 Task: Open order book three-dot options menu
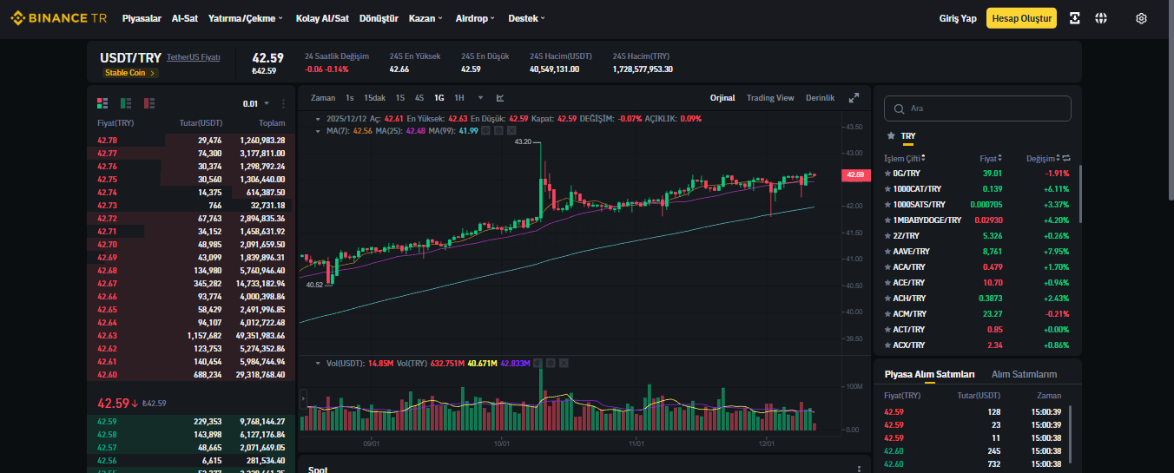[283, 103]
